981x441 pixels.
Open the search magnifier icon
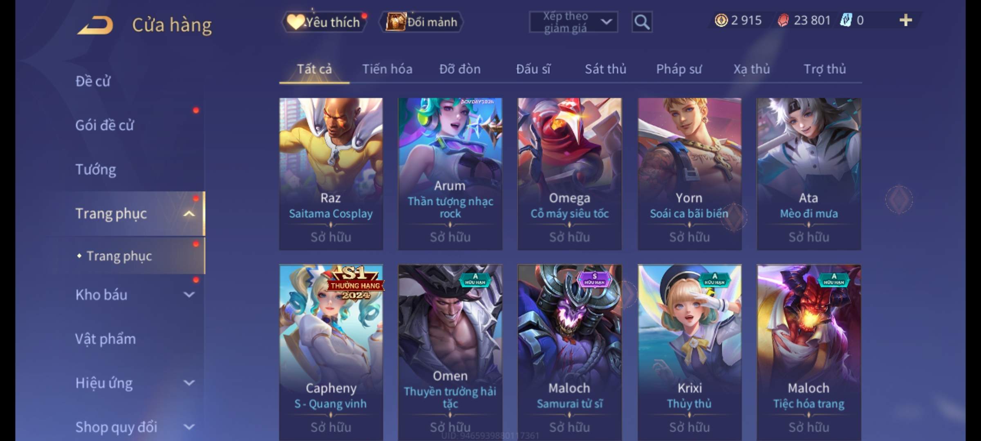[642, 22]
